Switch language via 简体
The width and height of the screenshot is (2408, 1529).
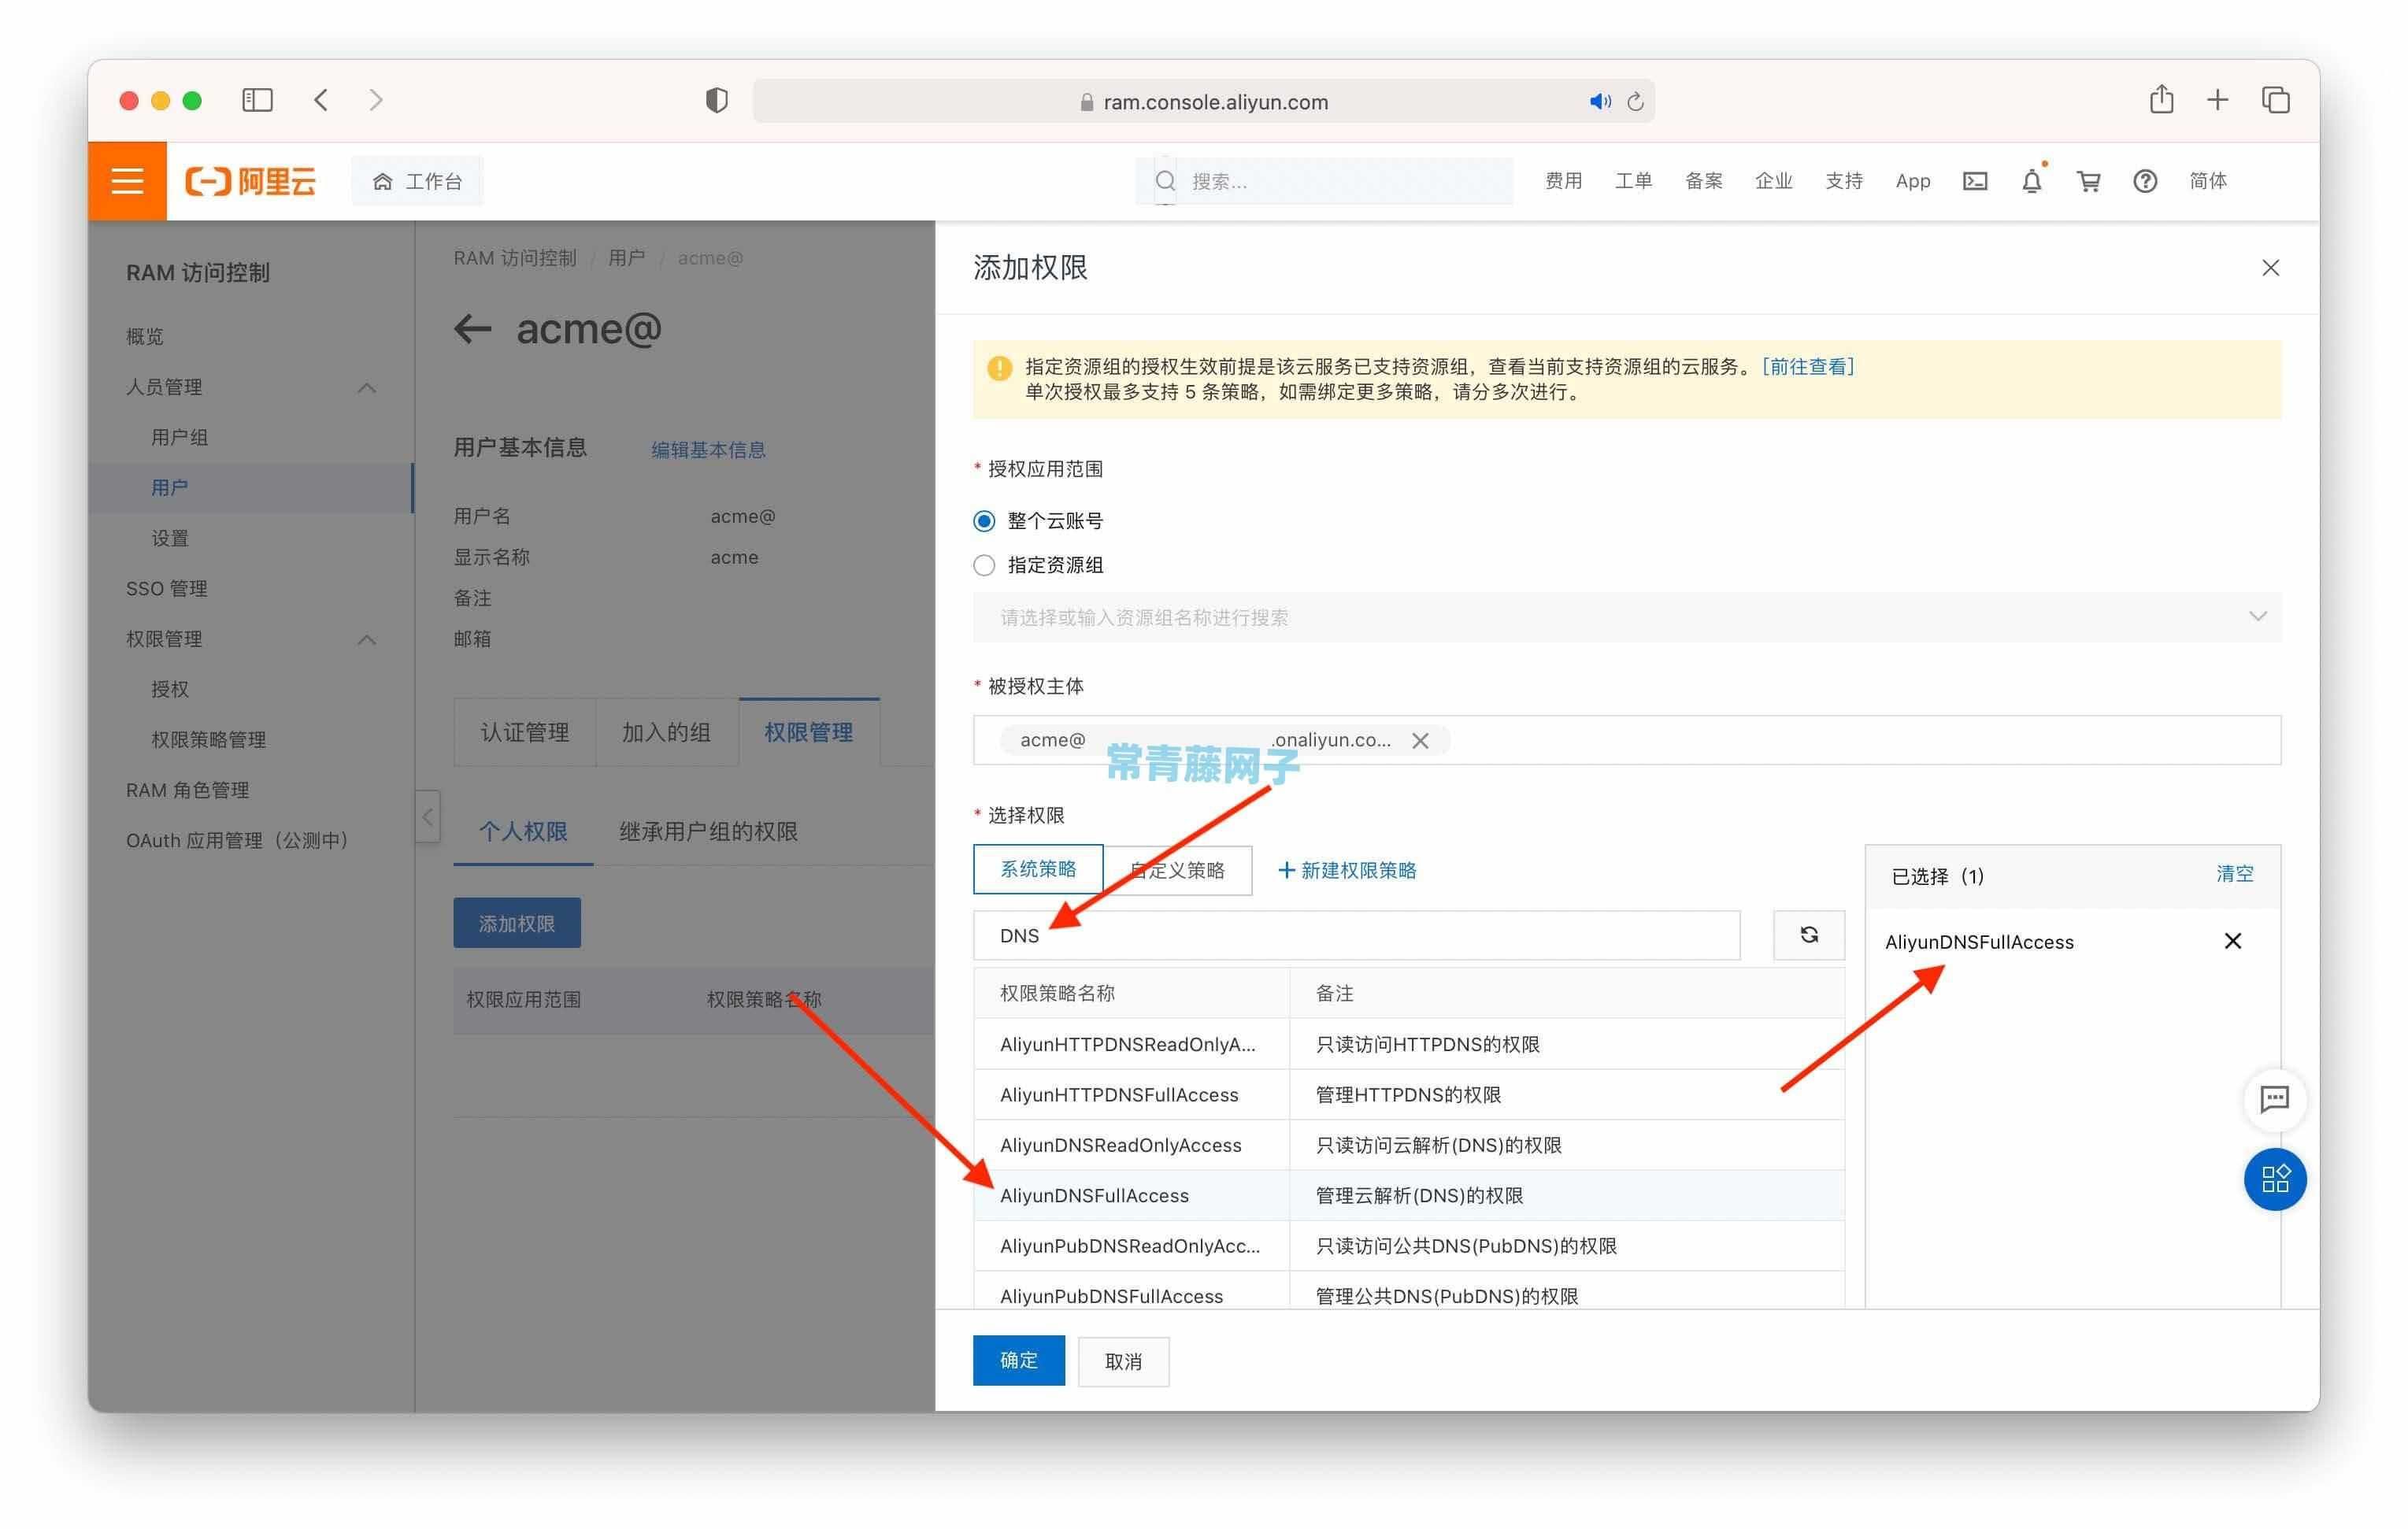[2207, 181]
